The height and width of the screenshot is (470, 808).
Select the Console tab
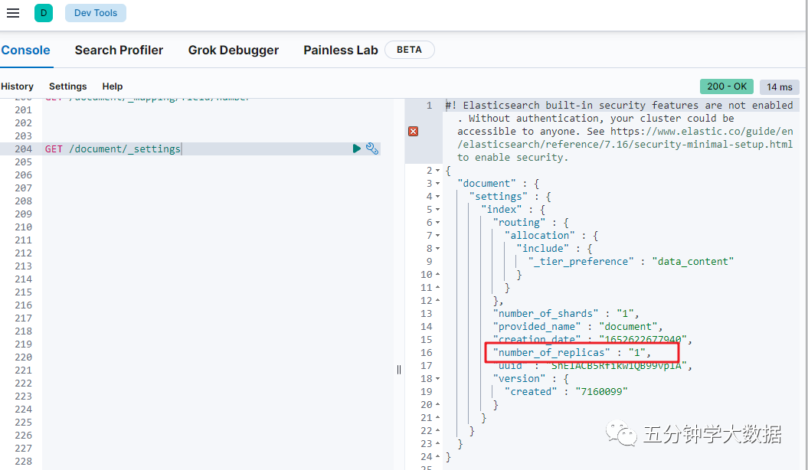25,50
